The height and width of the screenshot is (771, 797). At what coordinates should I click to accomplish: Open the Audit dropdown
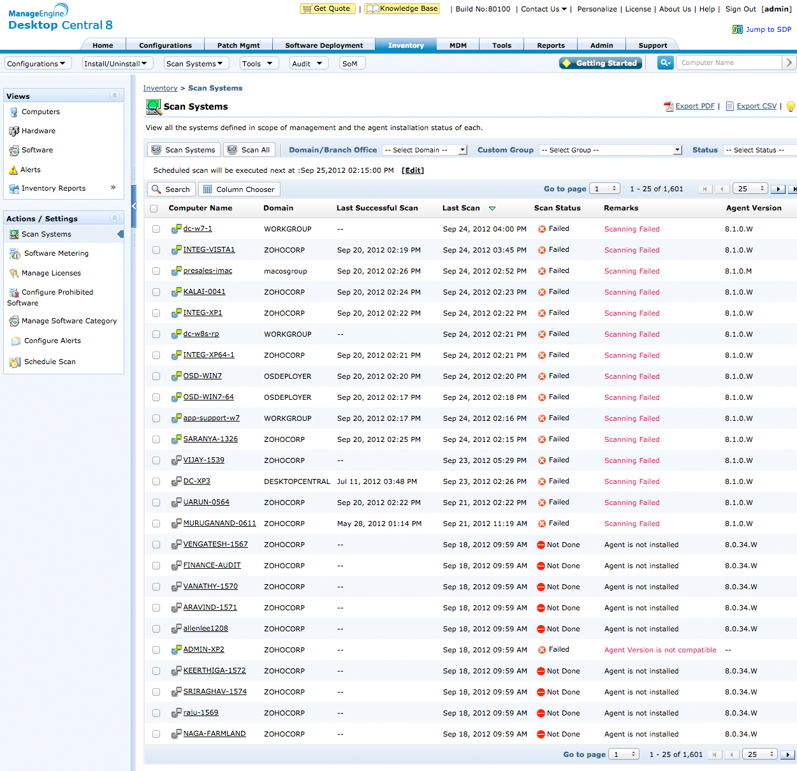click(309, 63)
